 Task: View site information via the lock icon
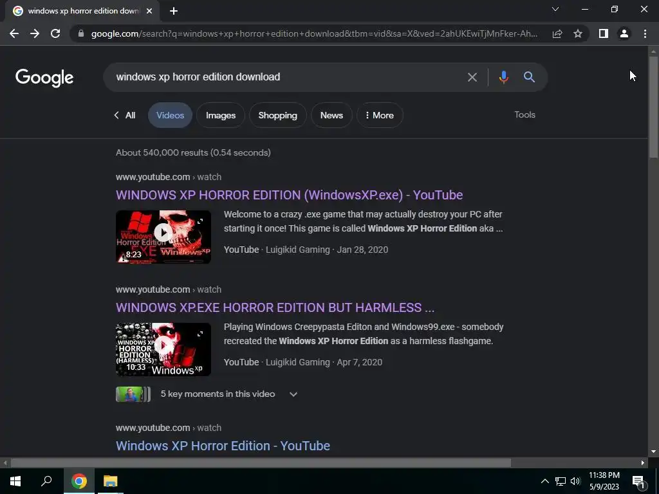pyautogui.click(x=81, y=33)
